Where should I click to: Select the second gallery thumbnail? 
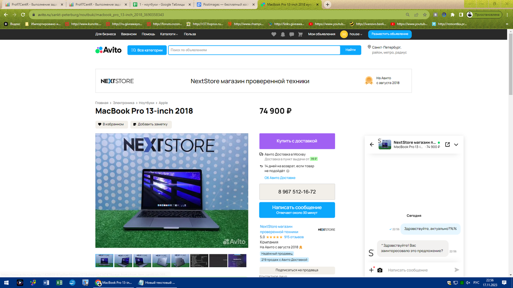point(124,260)
